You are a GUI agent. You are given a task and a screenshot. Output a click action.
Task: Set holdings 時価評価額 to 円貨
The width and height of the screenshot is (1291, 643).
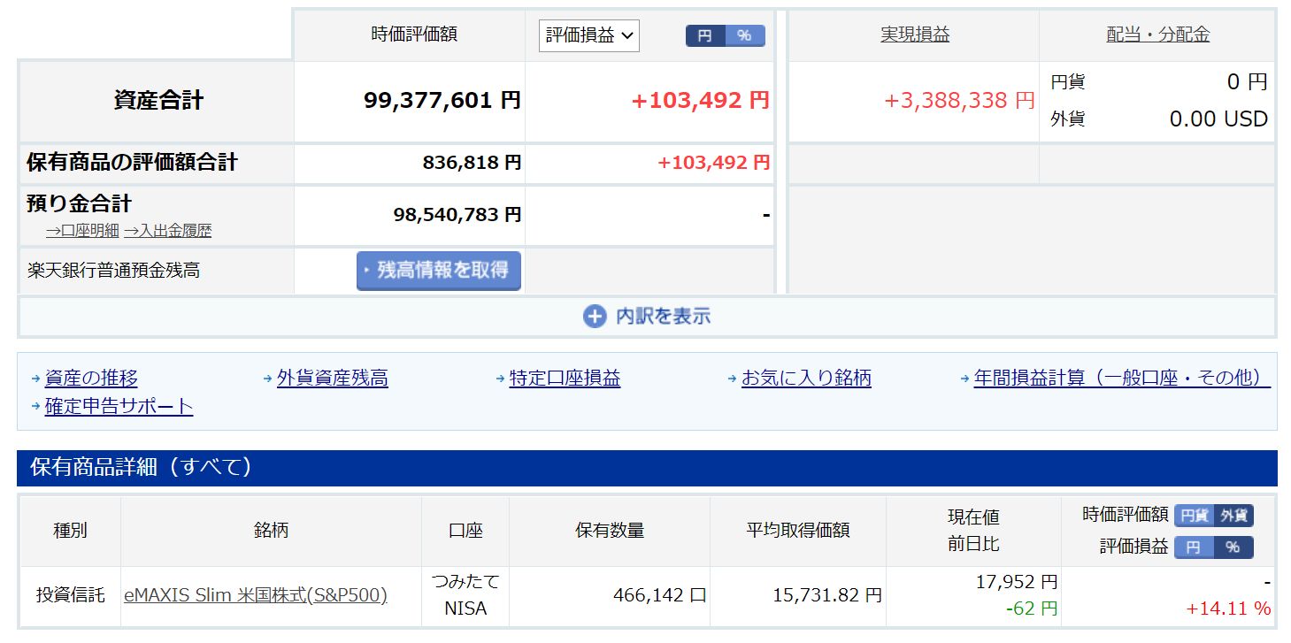coord(1194,516)
